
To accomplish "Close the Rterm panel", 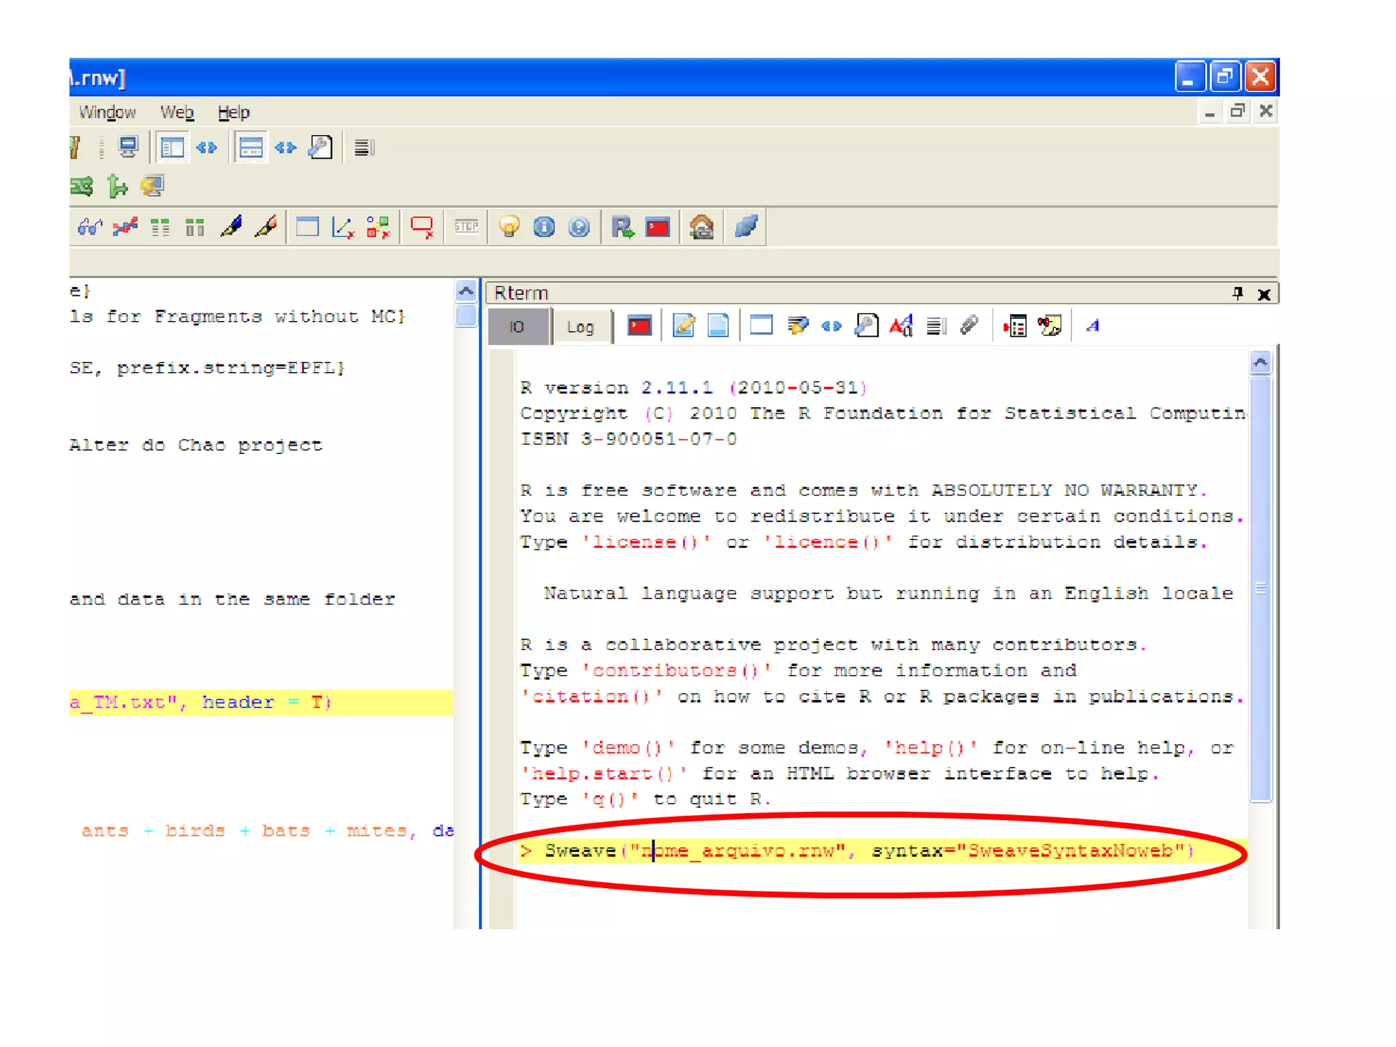I will click(x=1264, y=294).
